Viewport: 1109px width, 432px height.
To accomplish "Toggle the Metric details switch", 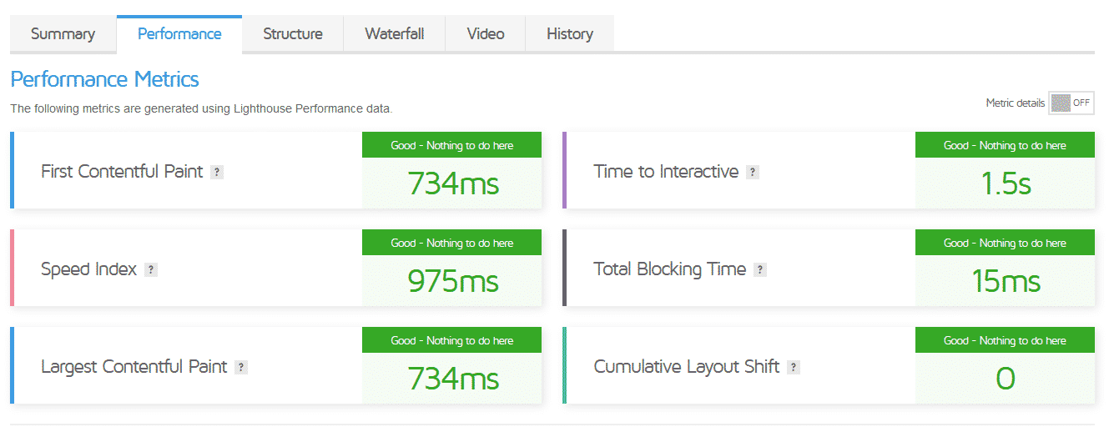I will 1071,103.
